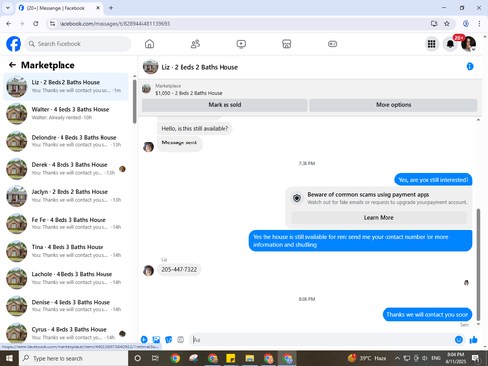Screen dimensions: 488x366
Task: Click the 'Yes, are you still interested?' message
Action: tap(433, 180)
